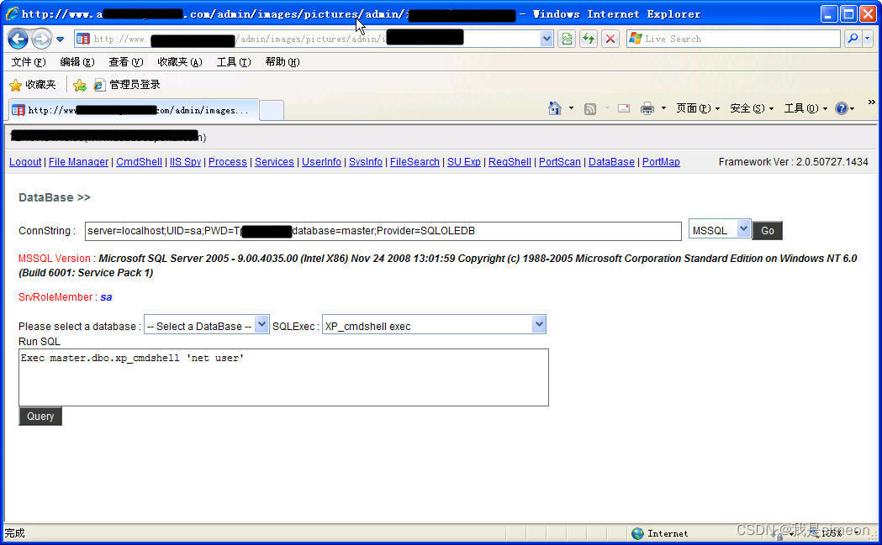Open the Select a DataBase dropdown
The width and height of the screenshot is (882, 545).
tap(207, 325)
